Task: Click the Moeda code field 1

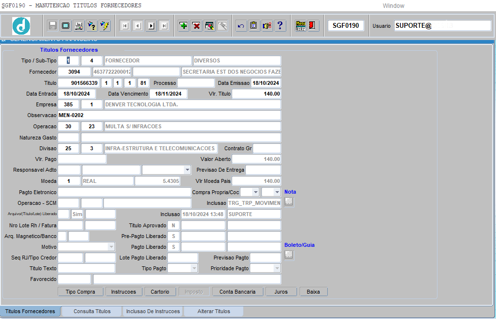Action: (69, 181)
